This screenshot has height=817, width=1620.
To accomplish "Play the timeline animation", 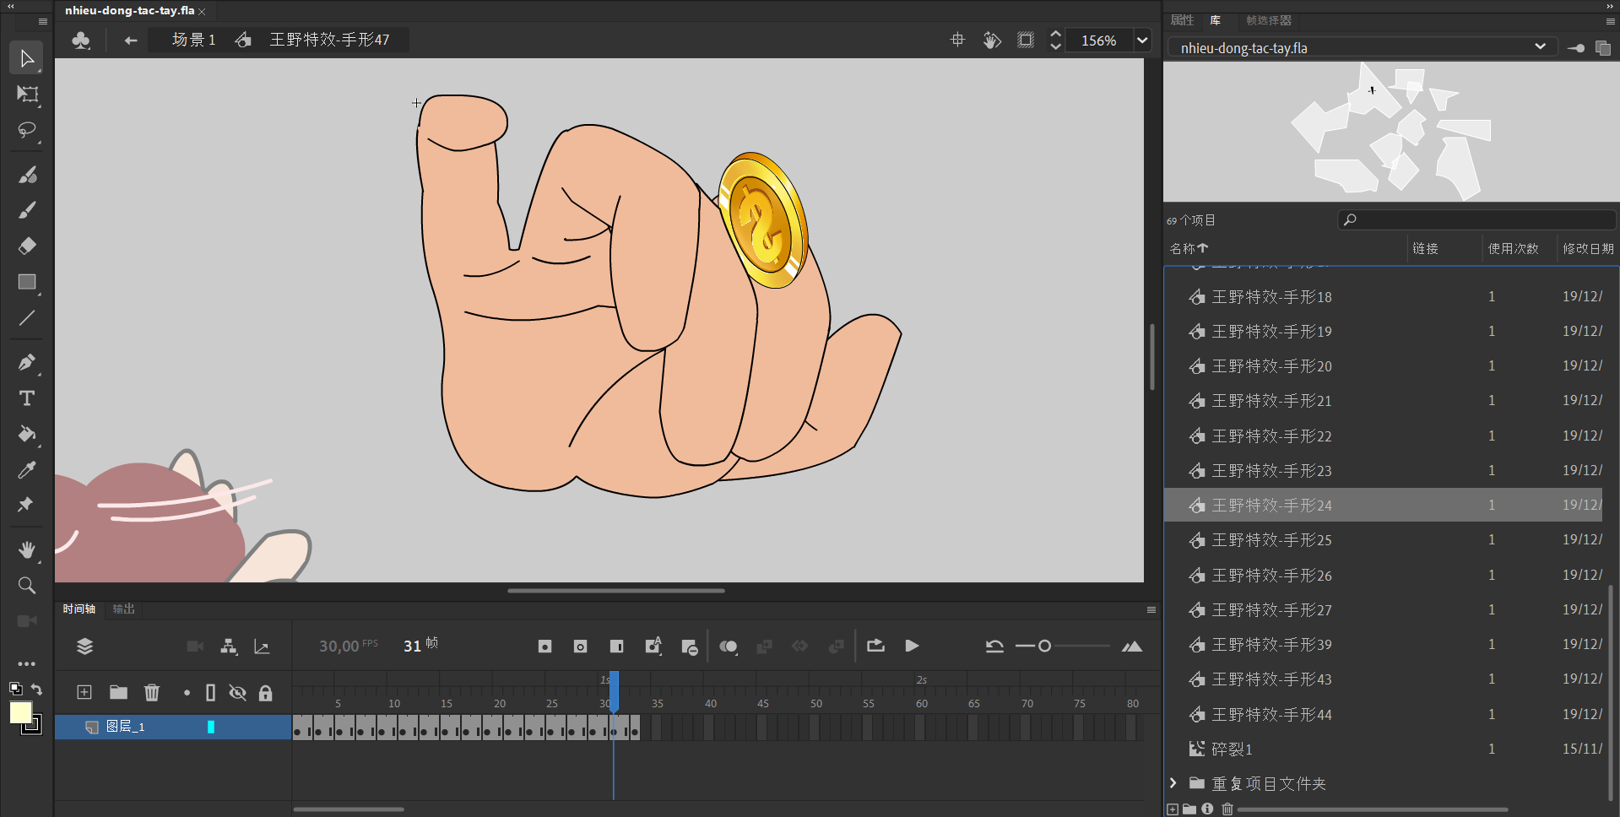I will click(x=912, y=646).
